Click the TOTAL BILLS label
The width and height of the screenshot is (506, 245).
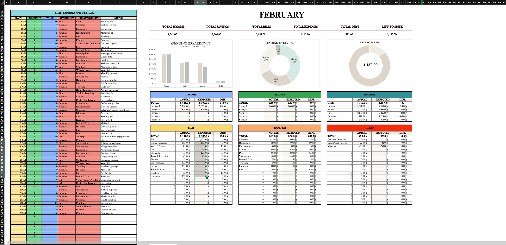coord(261,27)
